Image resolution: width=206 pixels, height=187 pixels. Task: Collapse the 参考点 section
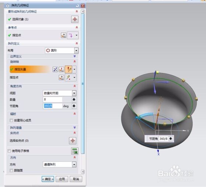click(77, 28)
